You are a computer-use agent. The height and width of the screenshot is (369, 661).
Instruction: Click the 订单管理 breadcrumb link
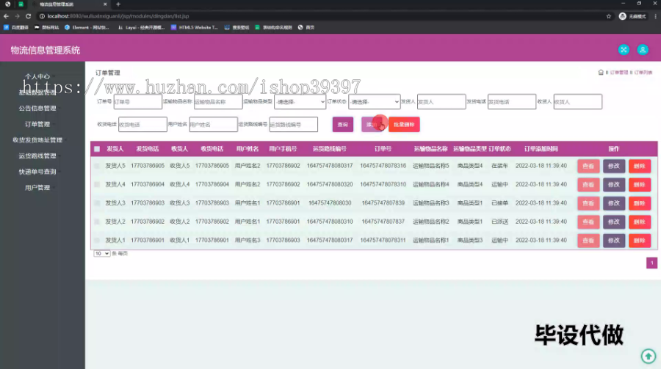point(619,73)
